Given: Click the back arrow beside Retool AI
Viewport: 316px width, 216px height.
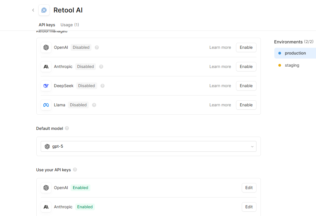Looking at the screenshot, I should (33, 10).
